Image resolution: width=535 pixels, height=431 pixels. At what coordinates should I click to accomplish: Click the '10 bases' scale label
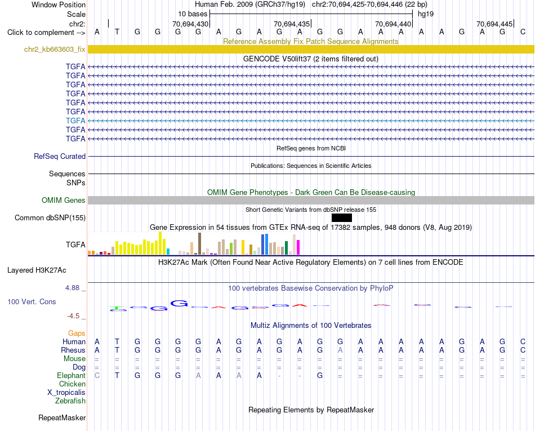point(193,14)
